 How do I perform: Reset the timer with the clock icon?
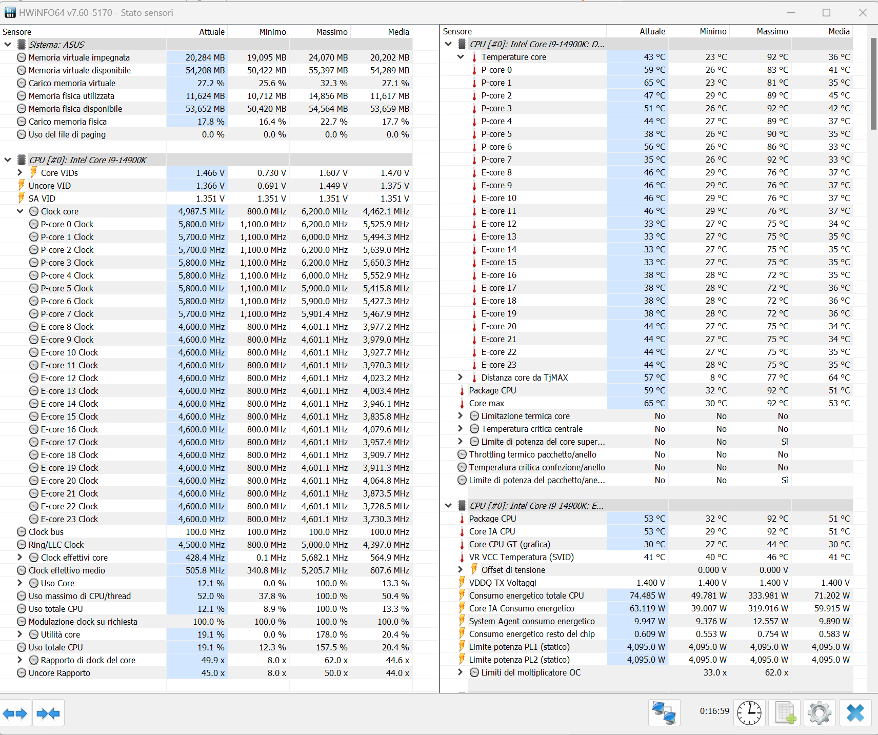pyautogui.click(x=749, y=713)
